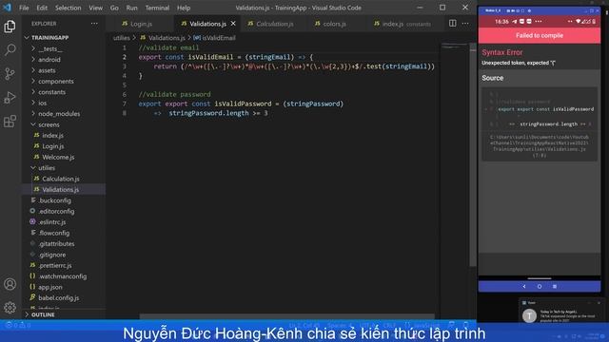This screenshot has width=609, height=342.
Task: Click the Syntax Error heading in emulator
Action: [501, 52]
